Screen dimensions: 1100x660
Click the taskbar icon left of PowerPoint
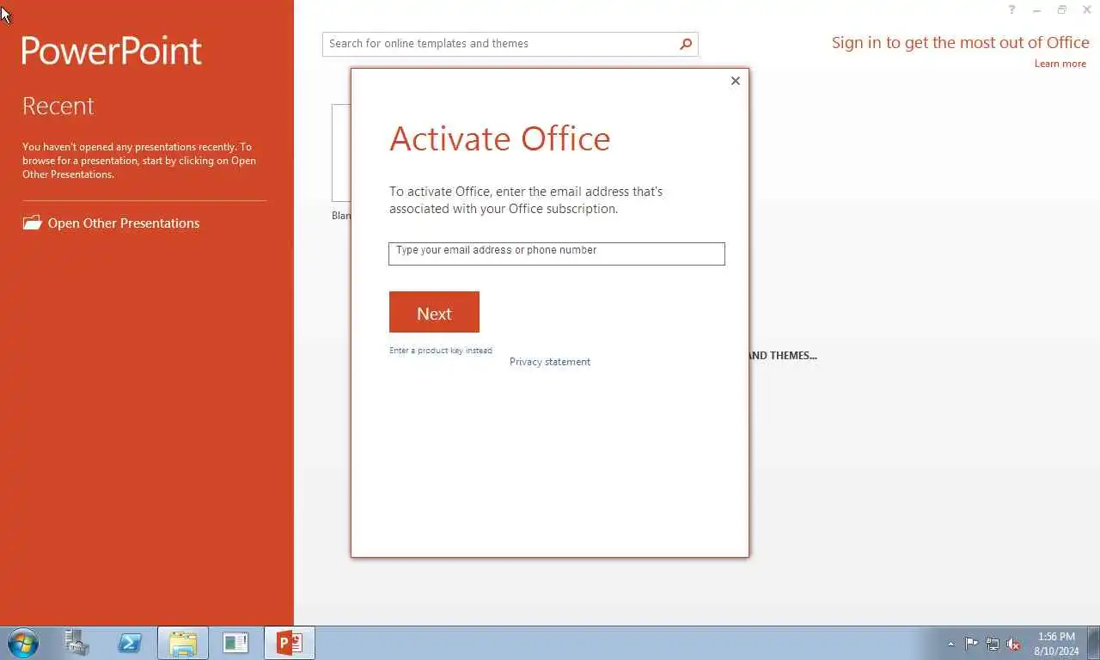(235, 643)
